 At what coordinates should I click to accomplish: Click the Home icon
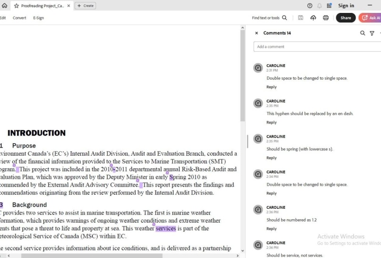4,6
